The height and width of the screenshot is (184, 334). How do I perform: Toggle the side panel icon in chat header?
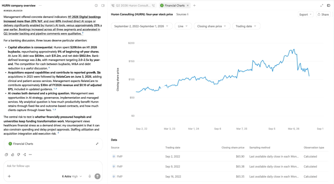103,6
